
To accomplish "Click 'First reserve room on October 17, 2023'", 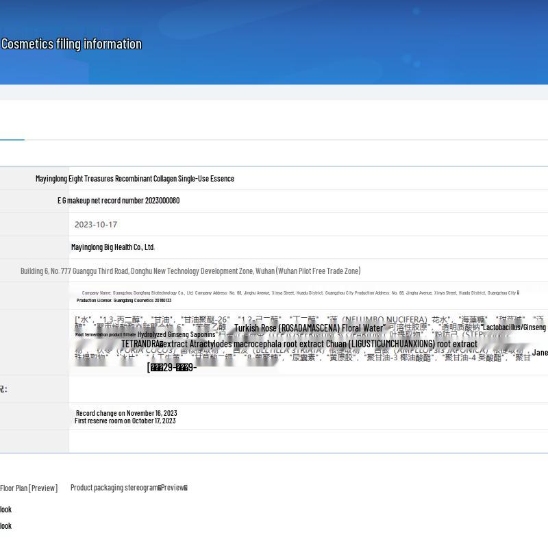I will [x=125, y=421].
